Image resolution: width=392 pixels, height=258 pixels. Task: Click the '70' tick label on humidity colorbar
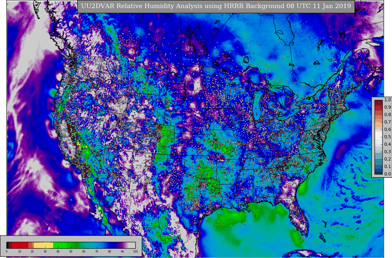97,252
